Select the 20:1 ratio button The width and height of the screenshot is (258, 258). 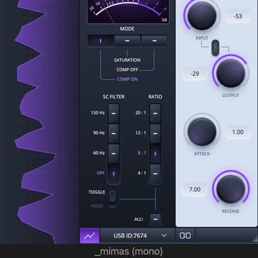pyautogui.click(x=155, y=114)
